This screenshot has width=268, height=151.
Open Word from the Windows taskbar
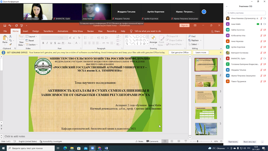click(x=106, y=148)
